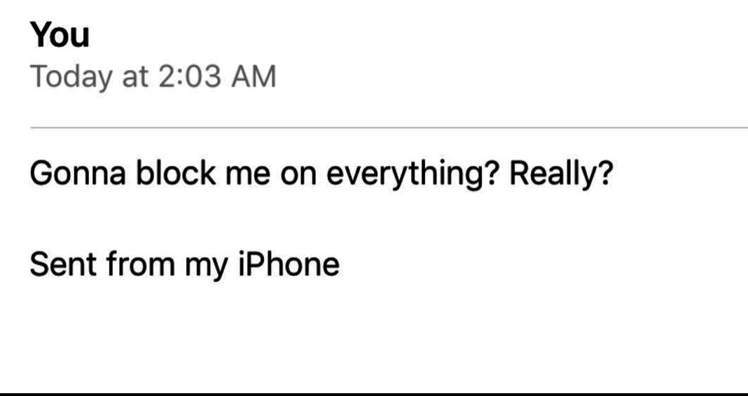748x396 pixels.
Task: Click the word "Today" in the timestamp
Action: tap(71, 77)
